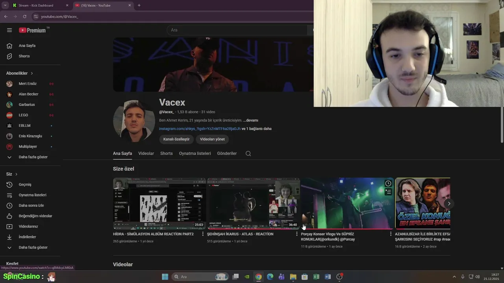
Task: Switch to the Videolar channel tab
Action: pos(146,154)
